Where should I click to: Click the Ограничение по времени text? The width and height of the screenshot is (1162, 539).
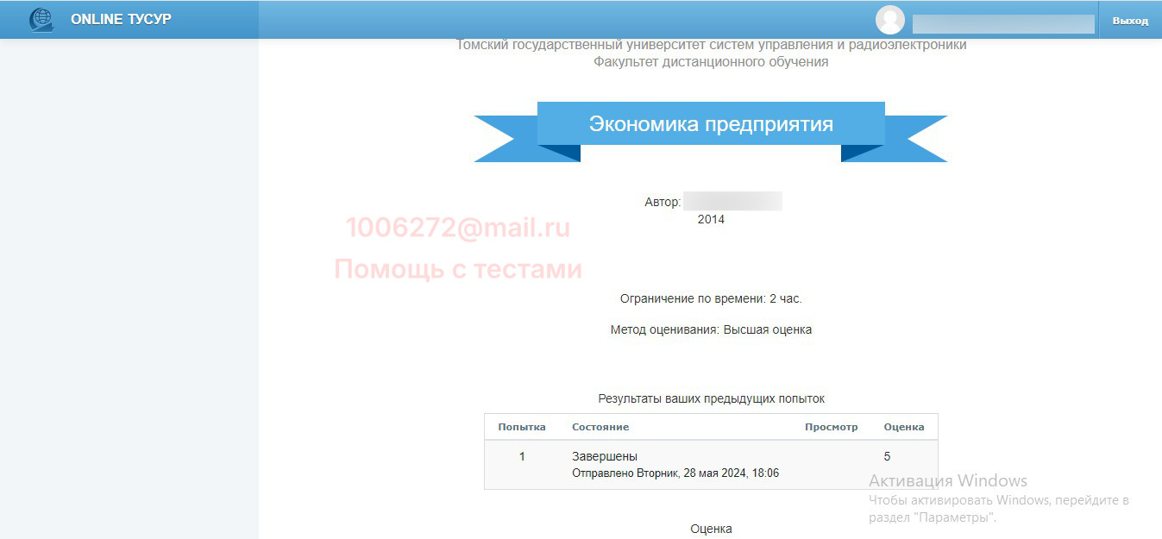[x=711, y=298]
